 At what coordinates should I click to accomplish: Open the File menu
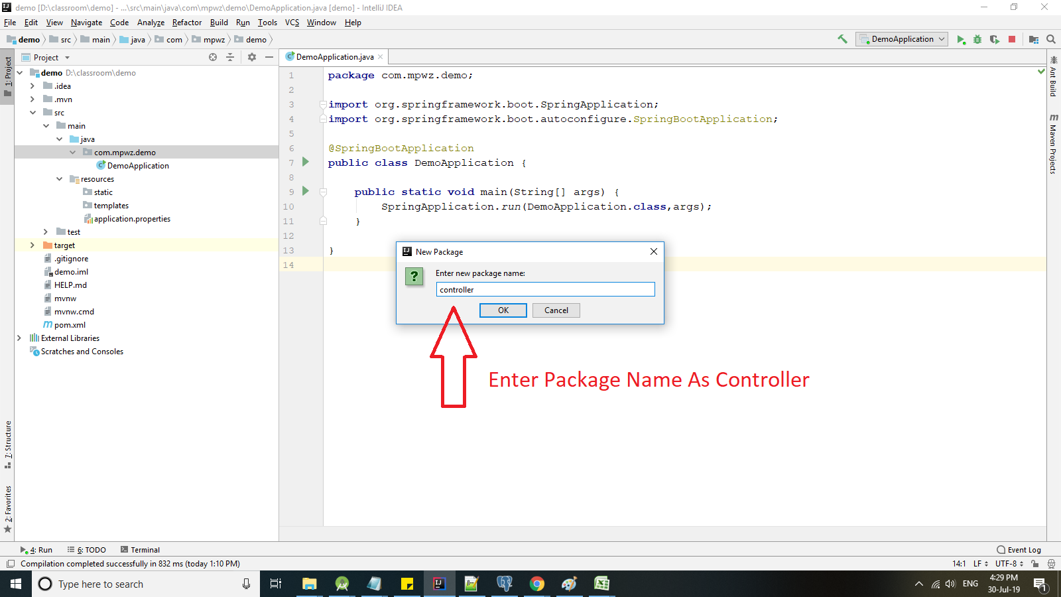pyautogui.click(x=10, y=23)
